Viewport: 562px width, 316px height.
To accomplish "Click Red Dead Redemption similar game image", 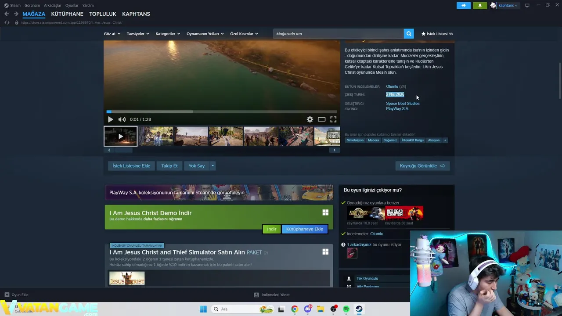I will click(404, 213).
